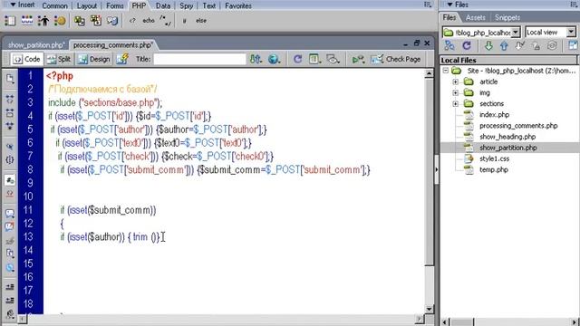Screen dimensions: 580x326
Task: Refresh Design view in document toolbar
Action: [297, 59]
